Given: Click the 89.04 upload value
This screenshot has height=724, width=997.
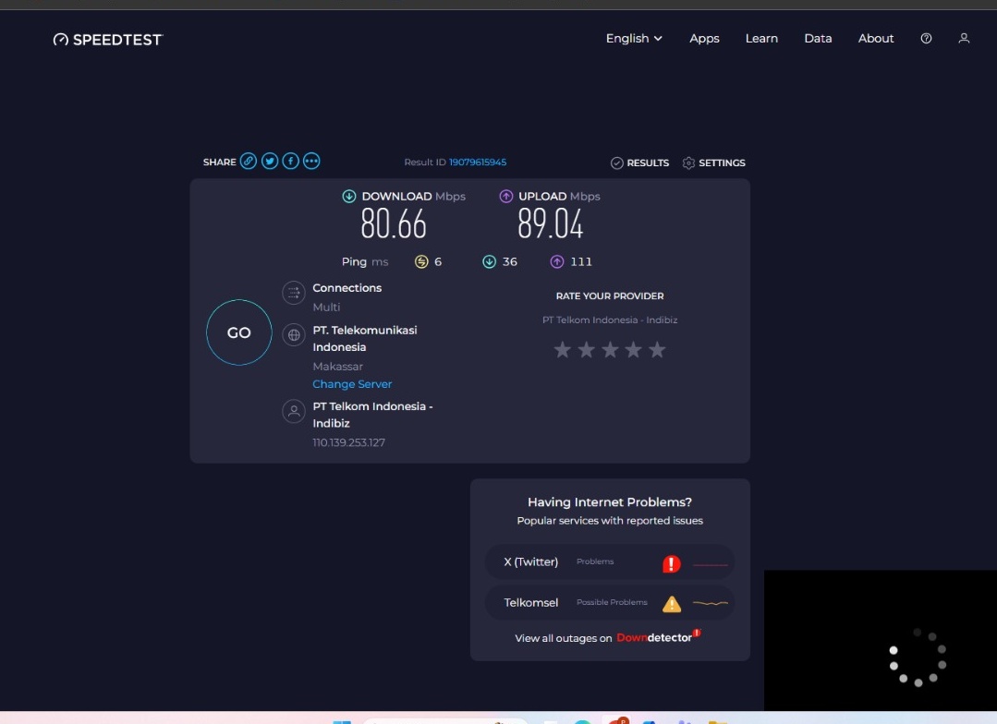Looking at the screenshot, I should [551, 223].
